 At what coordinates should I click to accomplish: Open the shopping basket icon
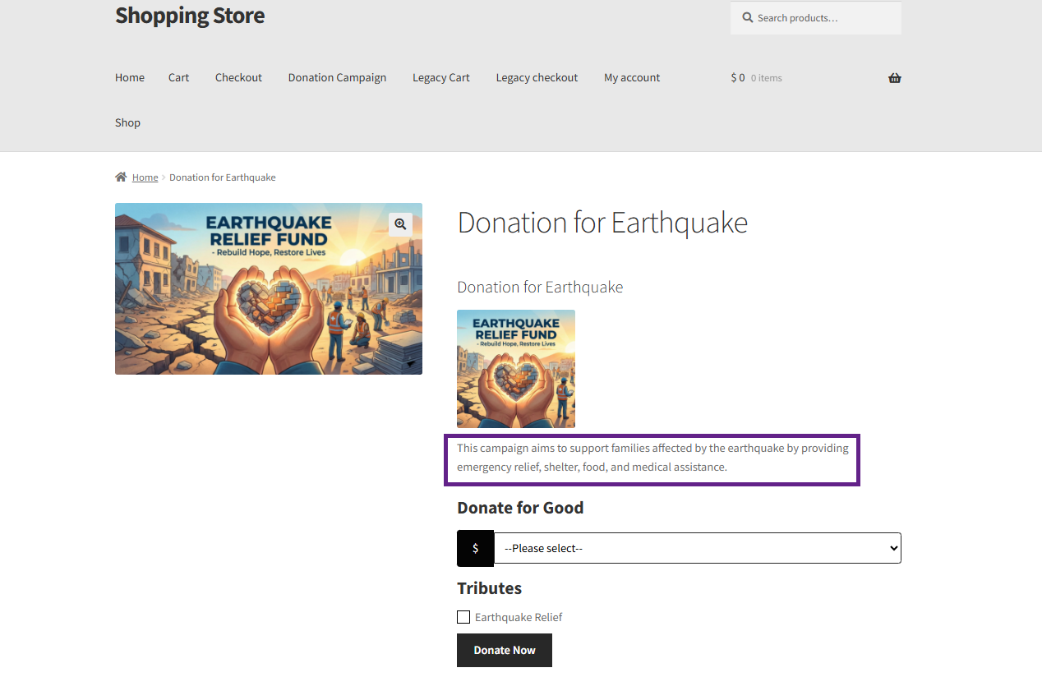point(894,78)
